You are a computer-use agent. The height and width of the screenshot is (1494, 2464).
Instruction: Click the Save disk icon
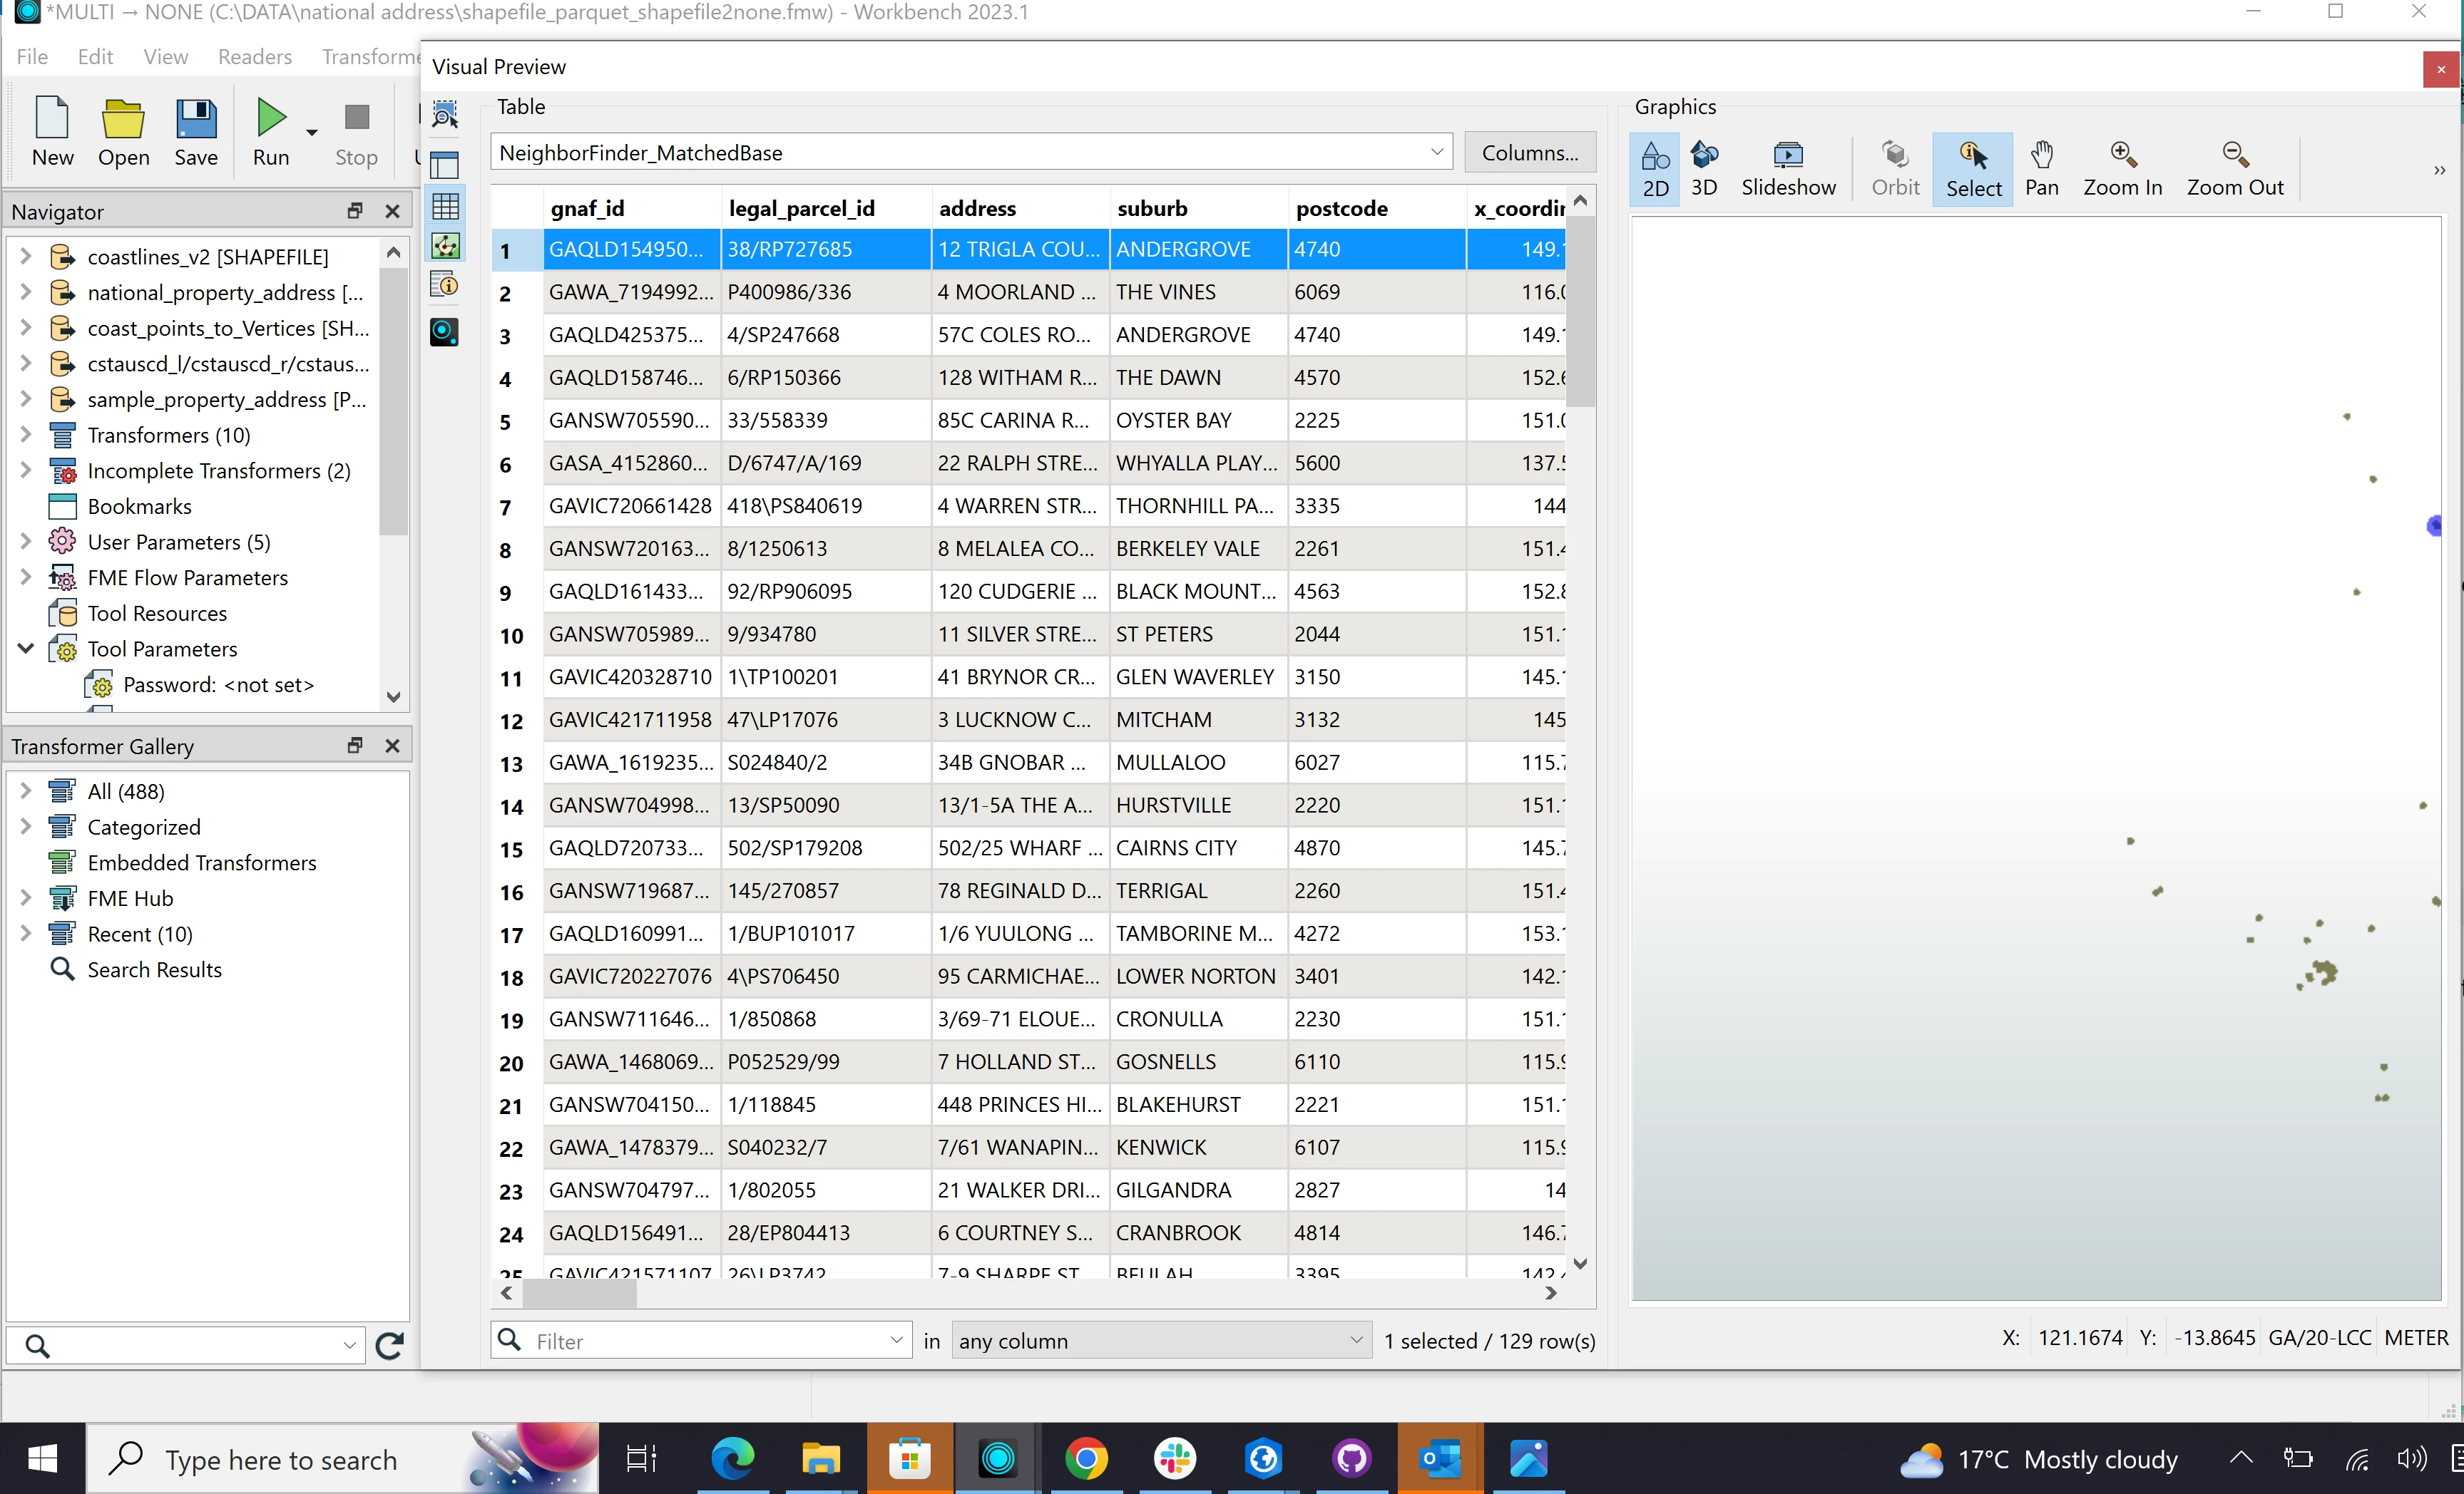click(x=196, y=119)
